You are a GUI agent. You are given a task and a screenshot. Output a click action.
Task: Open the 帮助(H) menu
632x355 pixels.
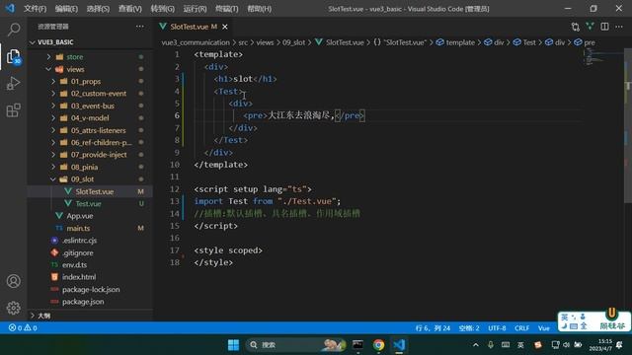coord(259,9)
